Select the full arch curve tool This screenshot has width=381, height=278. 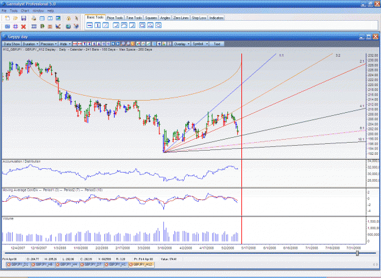tap(124, 25)
